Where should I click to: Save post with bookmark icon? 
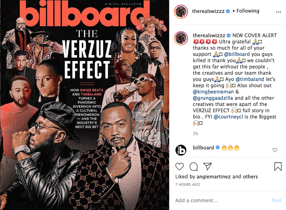coord(278,167)
